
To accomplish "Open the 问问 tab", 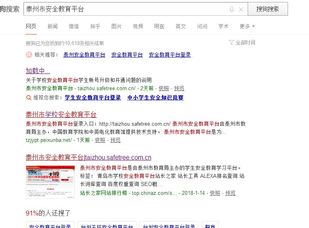I will pos(202,26).
